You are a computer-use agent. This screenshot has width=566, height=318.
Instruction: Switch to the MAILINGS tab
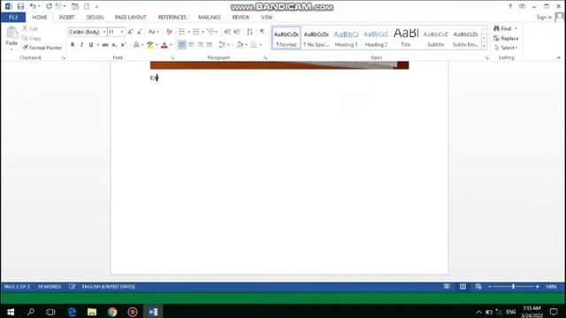tap(210, 18)
